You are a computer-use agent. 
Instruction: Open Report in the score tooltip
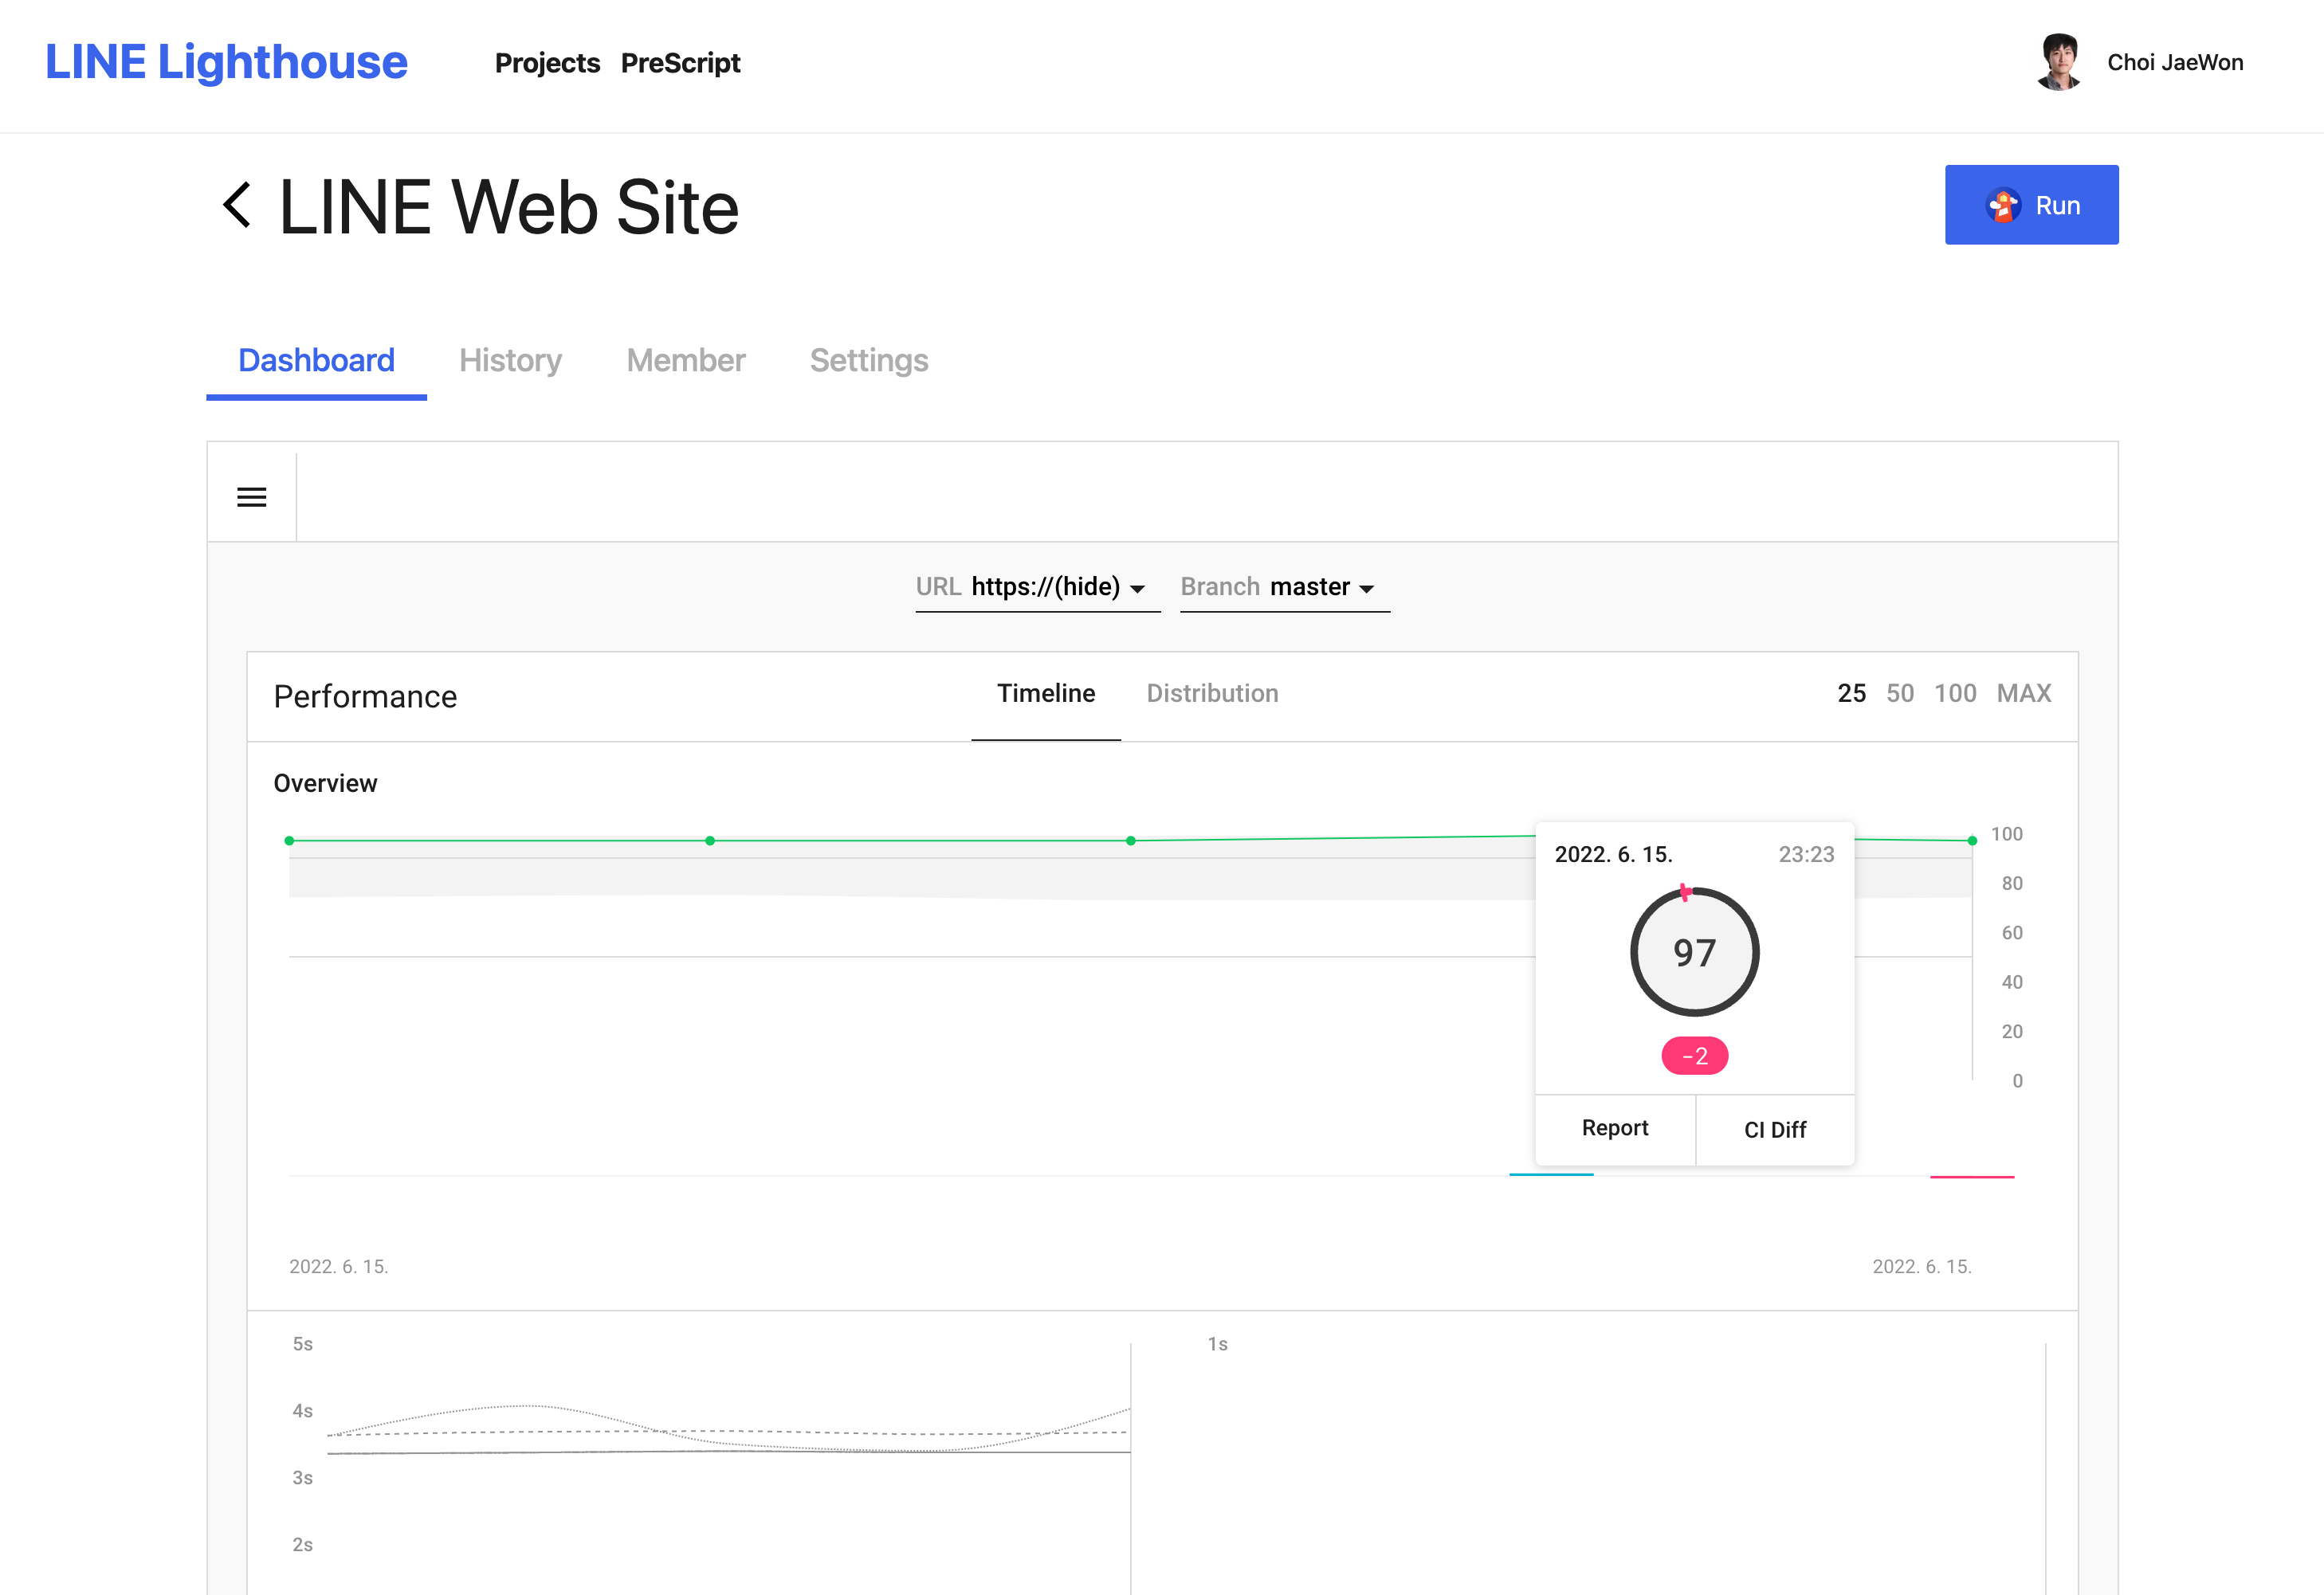tap(1614, 1128)
